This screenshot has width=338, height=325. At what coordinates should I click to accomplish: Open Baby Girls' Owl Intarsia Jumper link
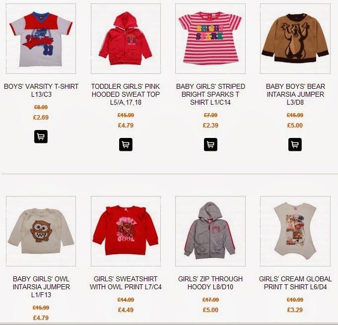(41, 287)
